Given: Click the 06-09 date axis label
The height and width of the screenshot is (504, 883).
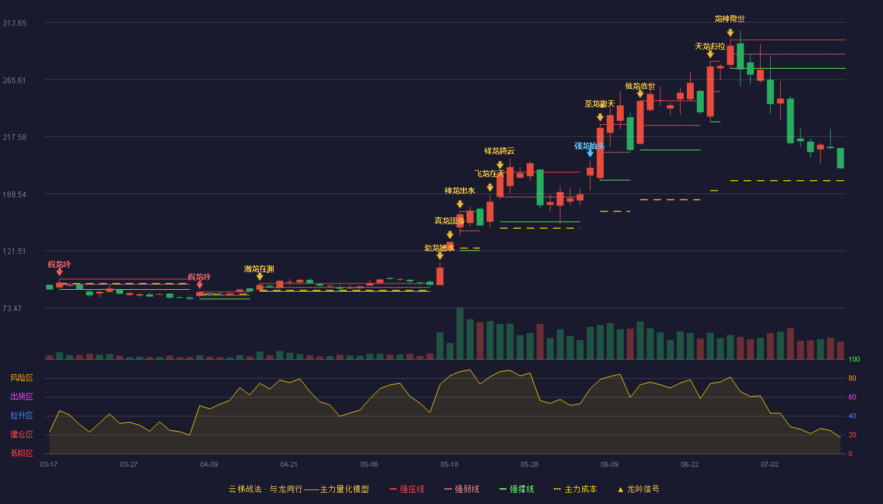Looking at the screenshot, I should (x=609, y=464).
